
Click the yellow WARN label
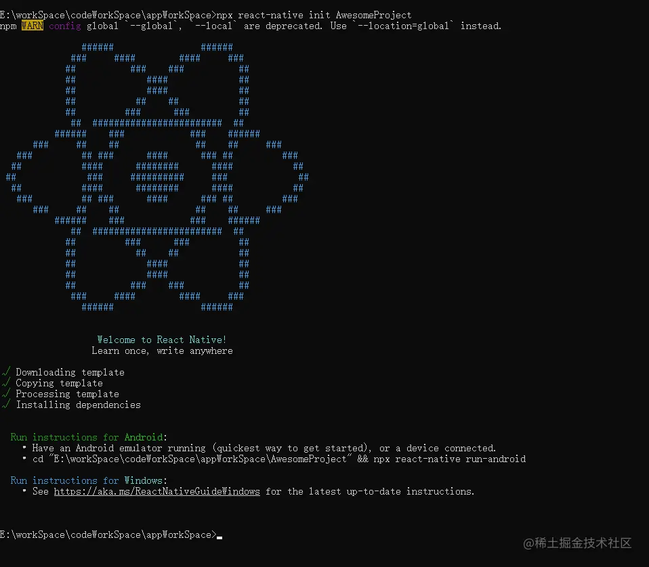[x=33, y=26]
